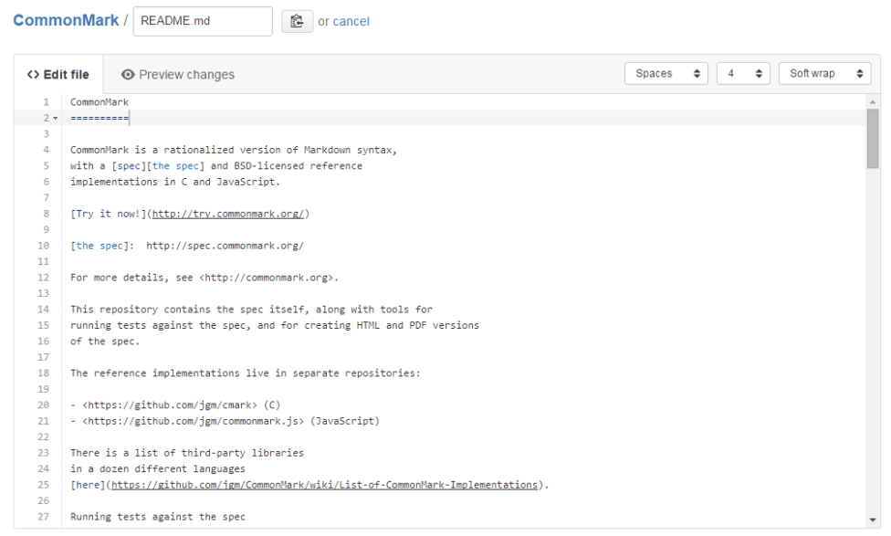Viewport: 891px width, 536px height.
Task: Click line number 14 in the gutter
Action: coord(43,310)
